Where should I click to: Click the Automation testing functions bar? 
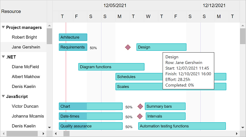(182, 126)
